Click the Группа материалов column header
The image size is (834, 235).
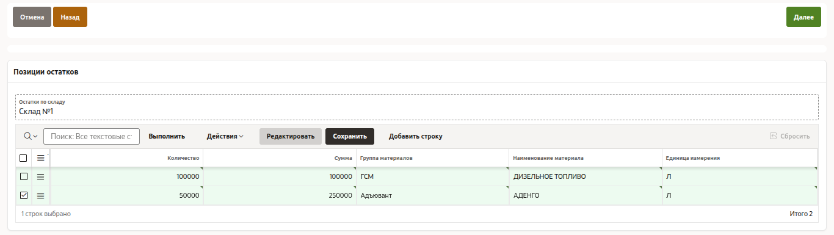432,158
